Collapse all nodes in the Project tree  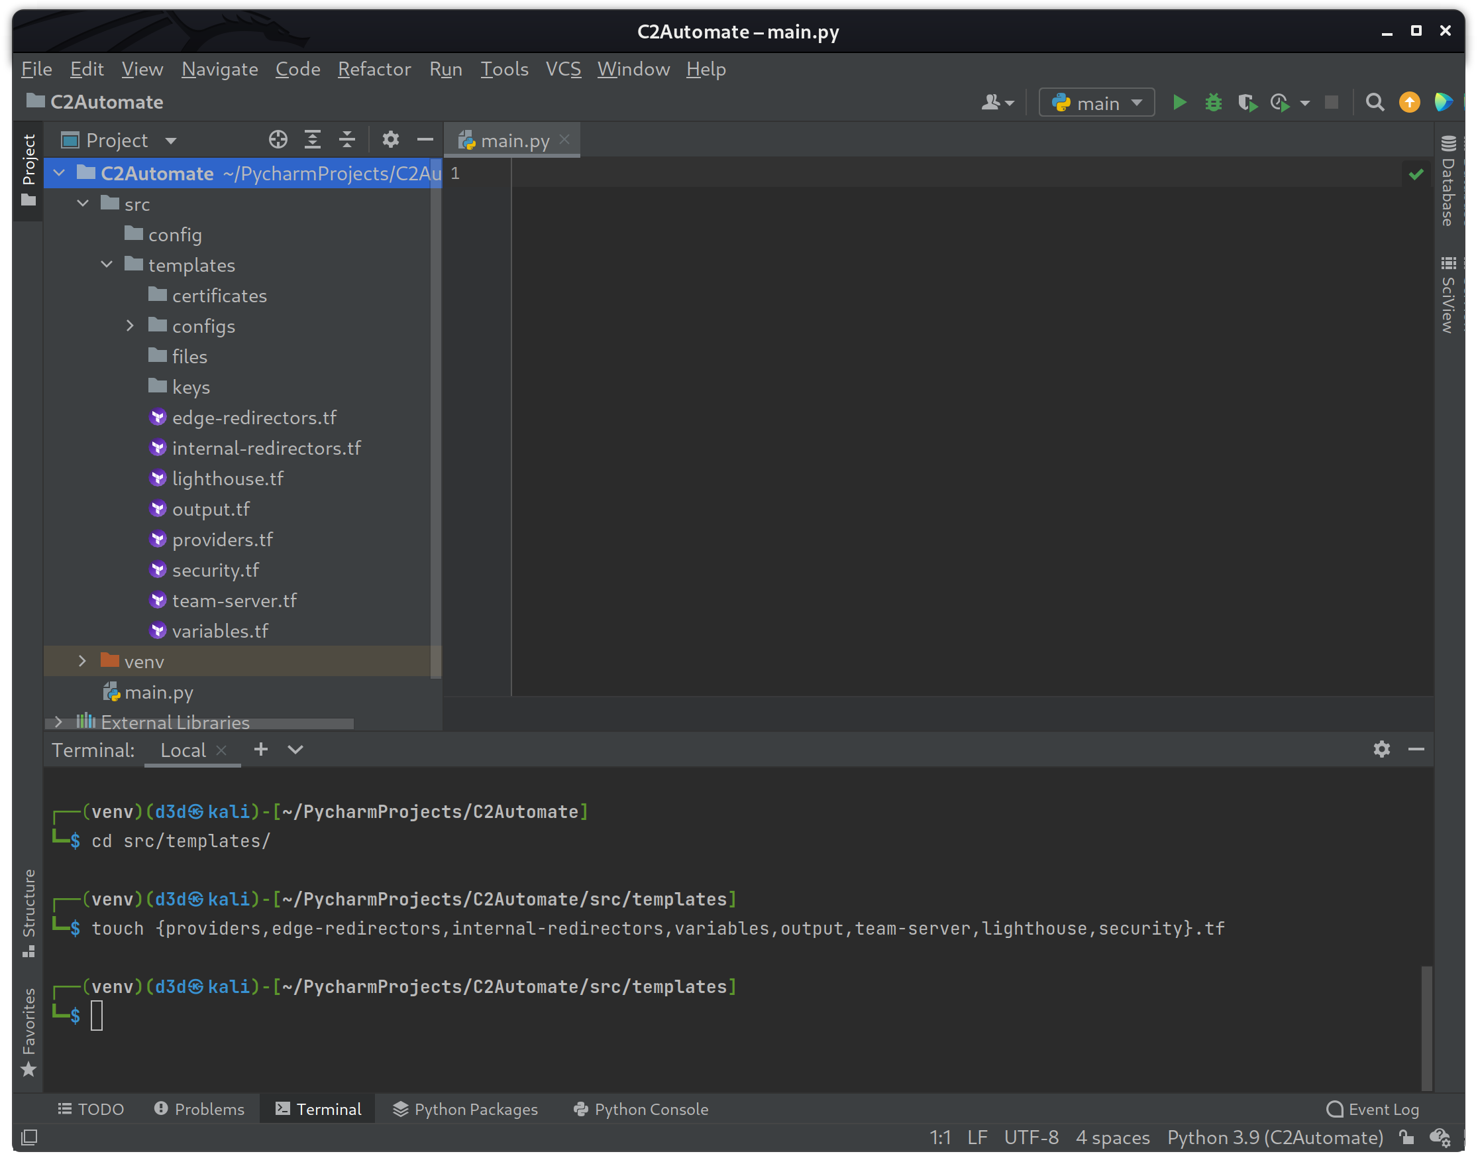(x=347, y=139)
